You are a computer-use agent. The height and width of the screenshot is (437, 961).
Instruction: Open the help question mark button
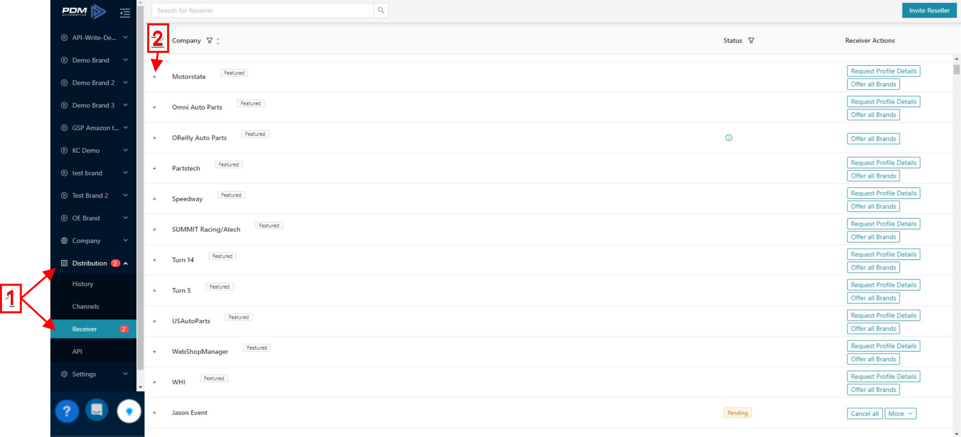click(x=67, y=411)
